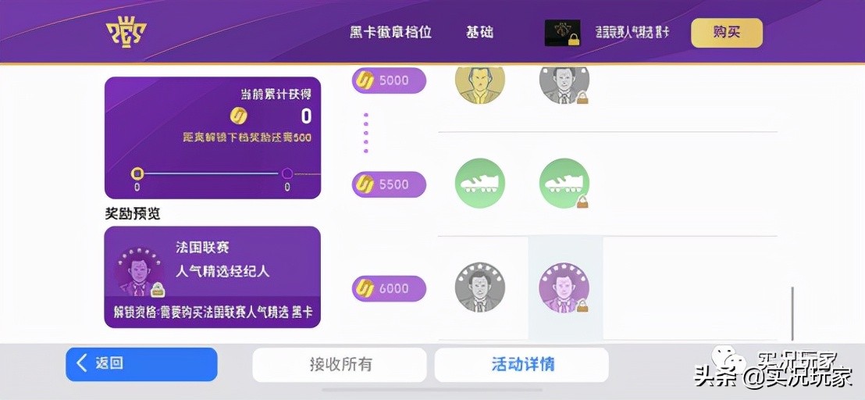Viewport: 865px width, 400px height.
Task: Click the 购买 purchase button
Action: pos(727,33)
